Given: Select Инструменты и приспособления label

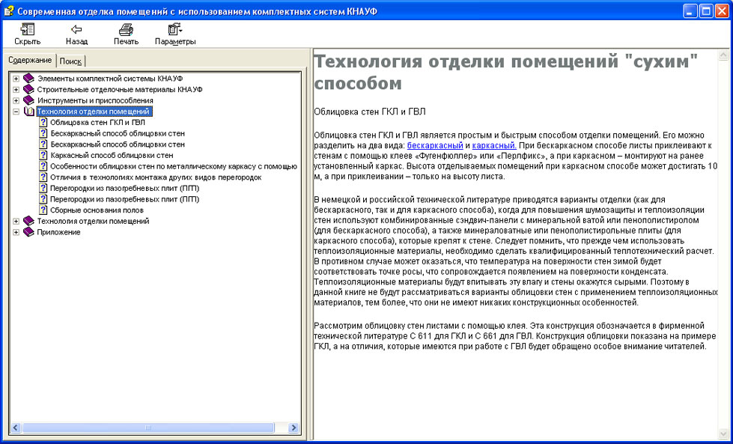Looking at the screenshot, I should pos(95,100).
